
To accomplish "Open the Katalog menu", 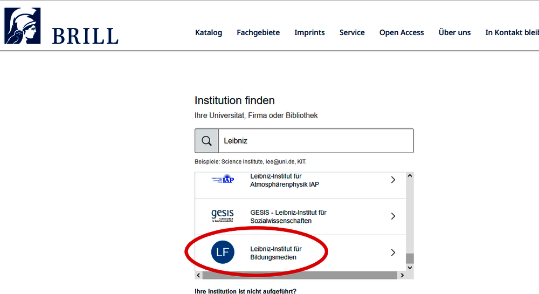I will tap(209, 32).
